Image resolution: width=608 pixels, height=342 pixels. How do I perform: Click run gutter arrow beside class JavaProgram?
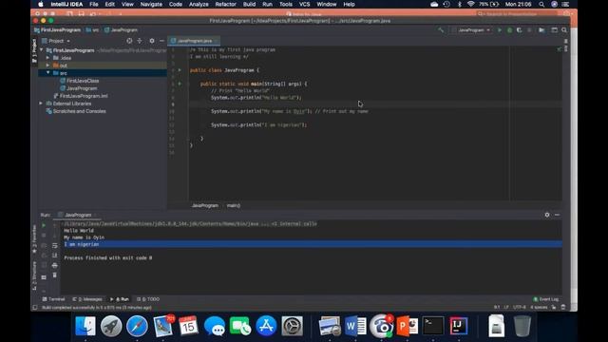point(180,70)
